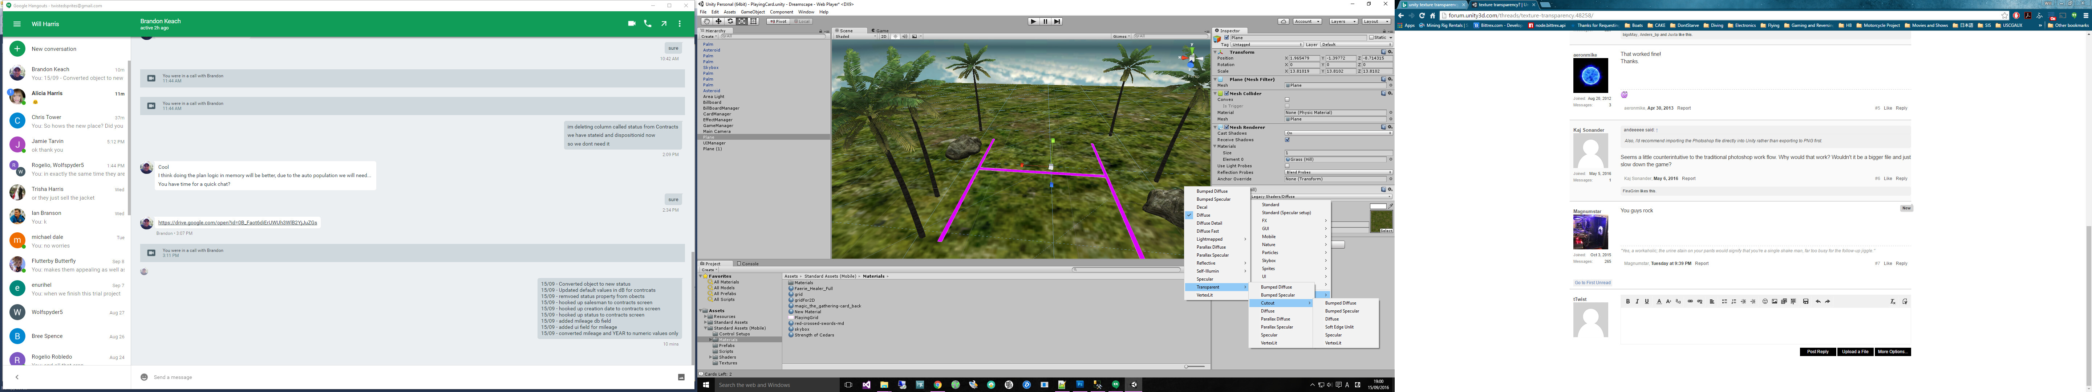Screen dimensions: 2092x392
Task: Select the Move tool
Action: click(x=719, y=21)
